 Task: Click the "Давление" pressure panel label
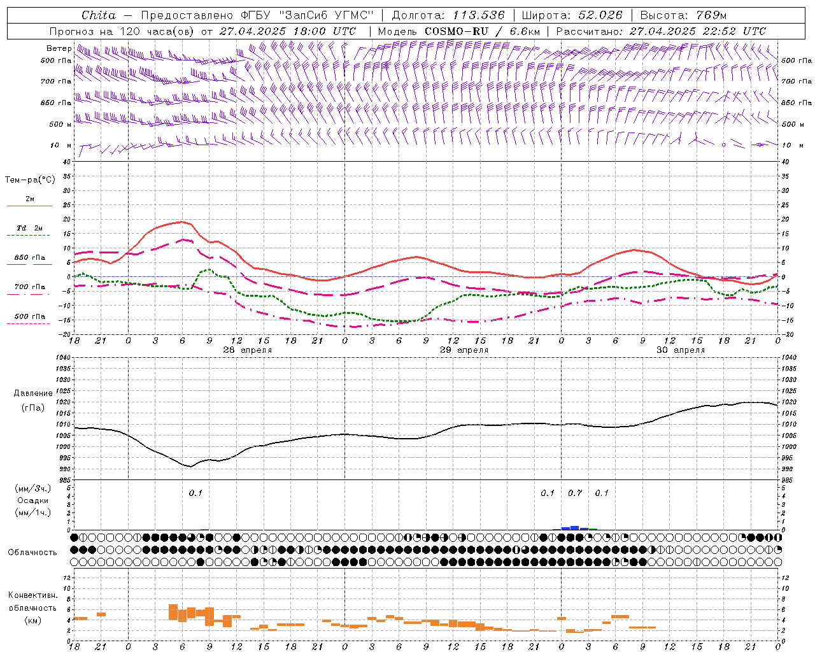tap(33, 393)
